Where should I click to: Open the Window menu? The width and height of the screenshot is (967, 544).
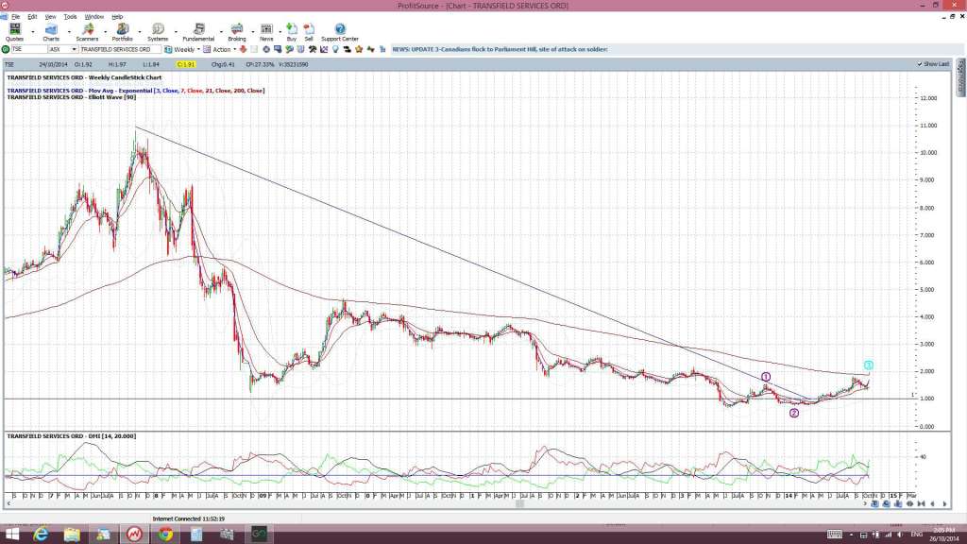[x=94, y=17]
